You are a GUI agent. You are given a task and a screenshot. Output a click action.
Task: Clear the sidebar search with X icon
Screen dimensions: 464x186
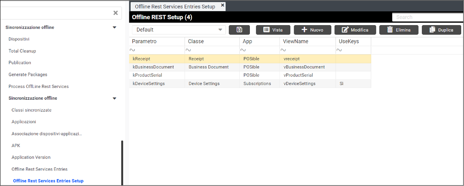[116, 13]
